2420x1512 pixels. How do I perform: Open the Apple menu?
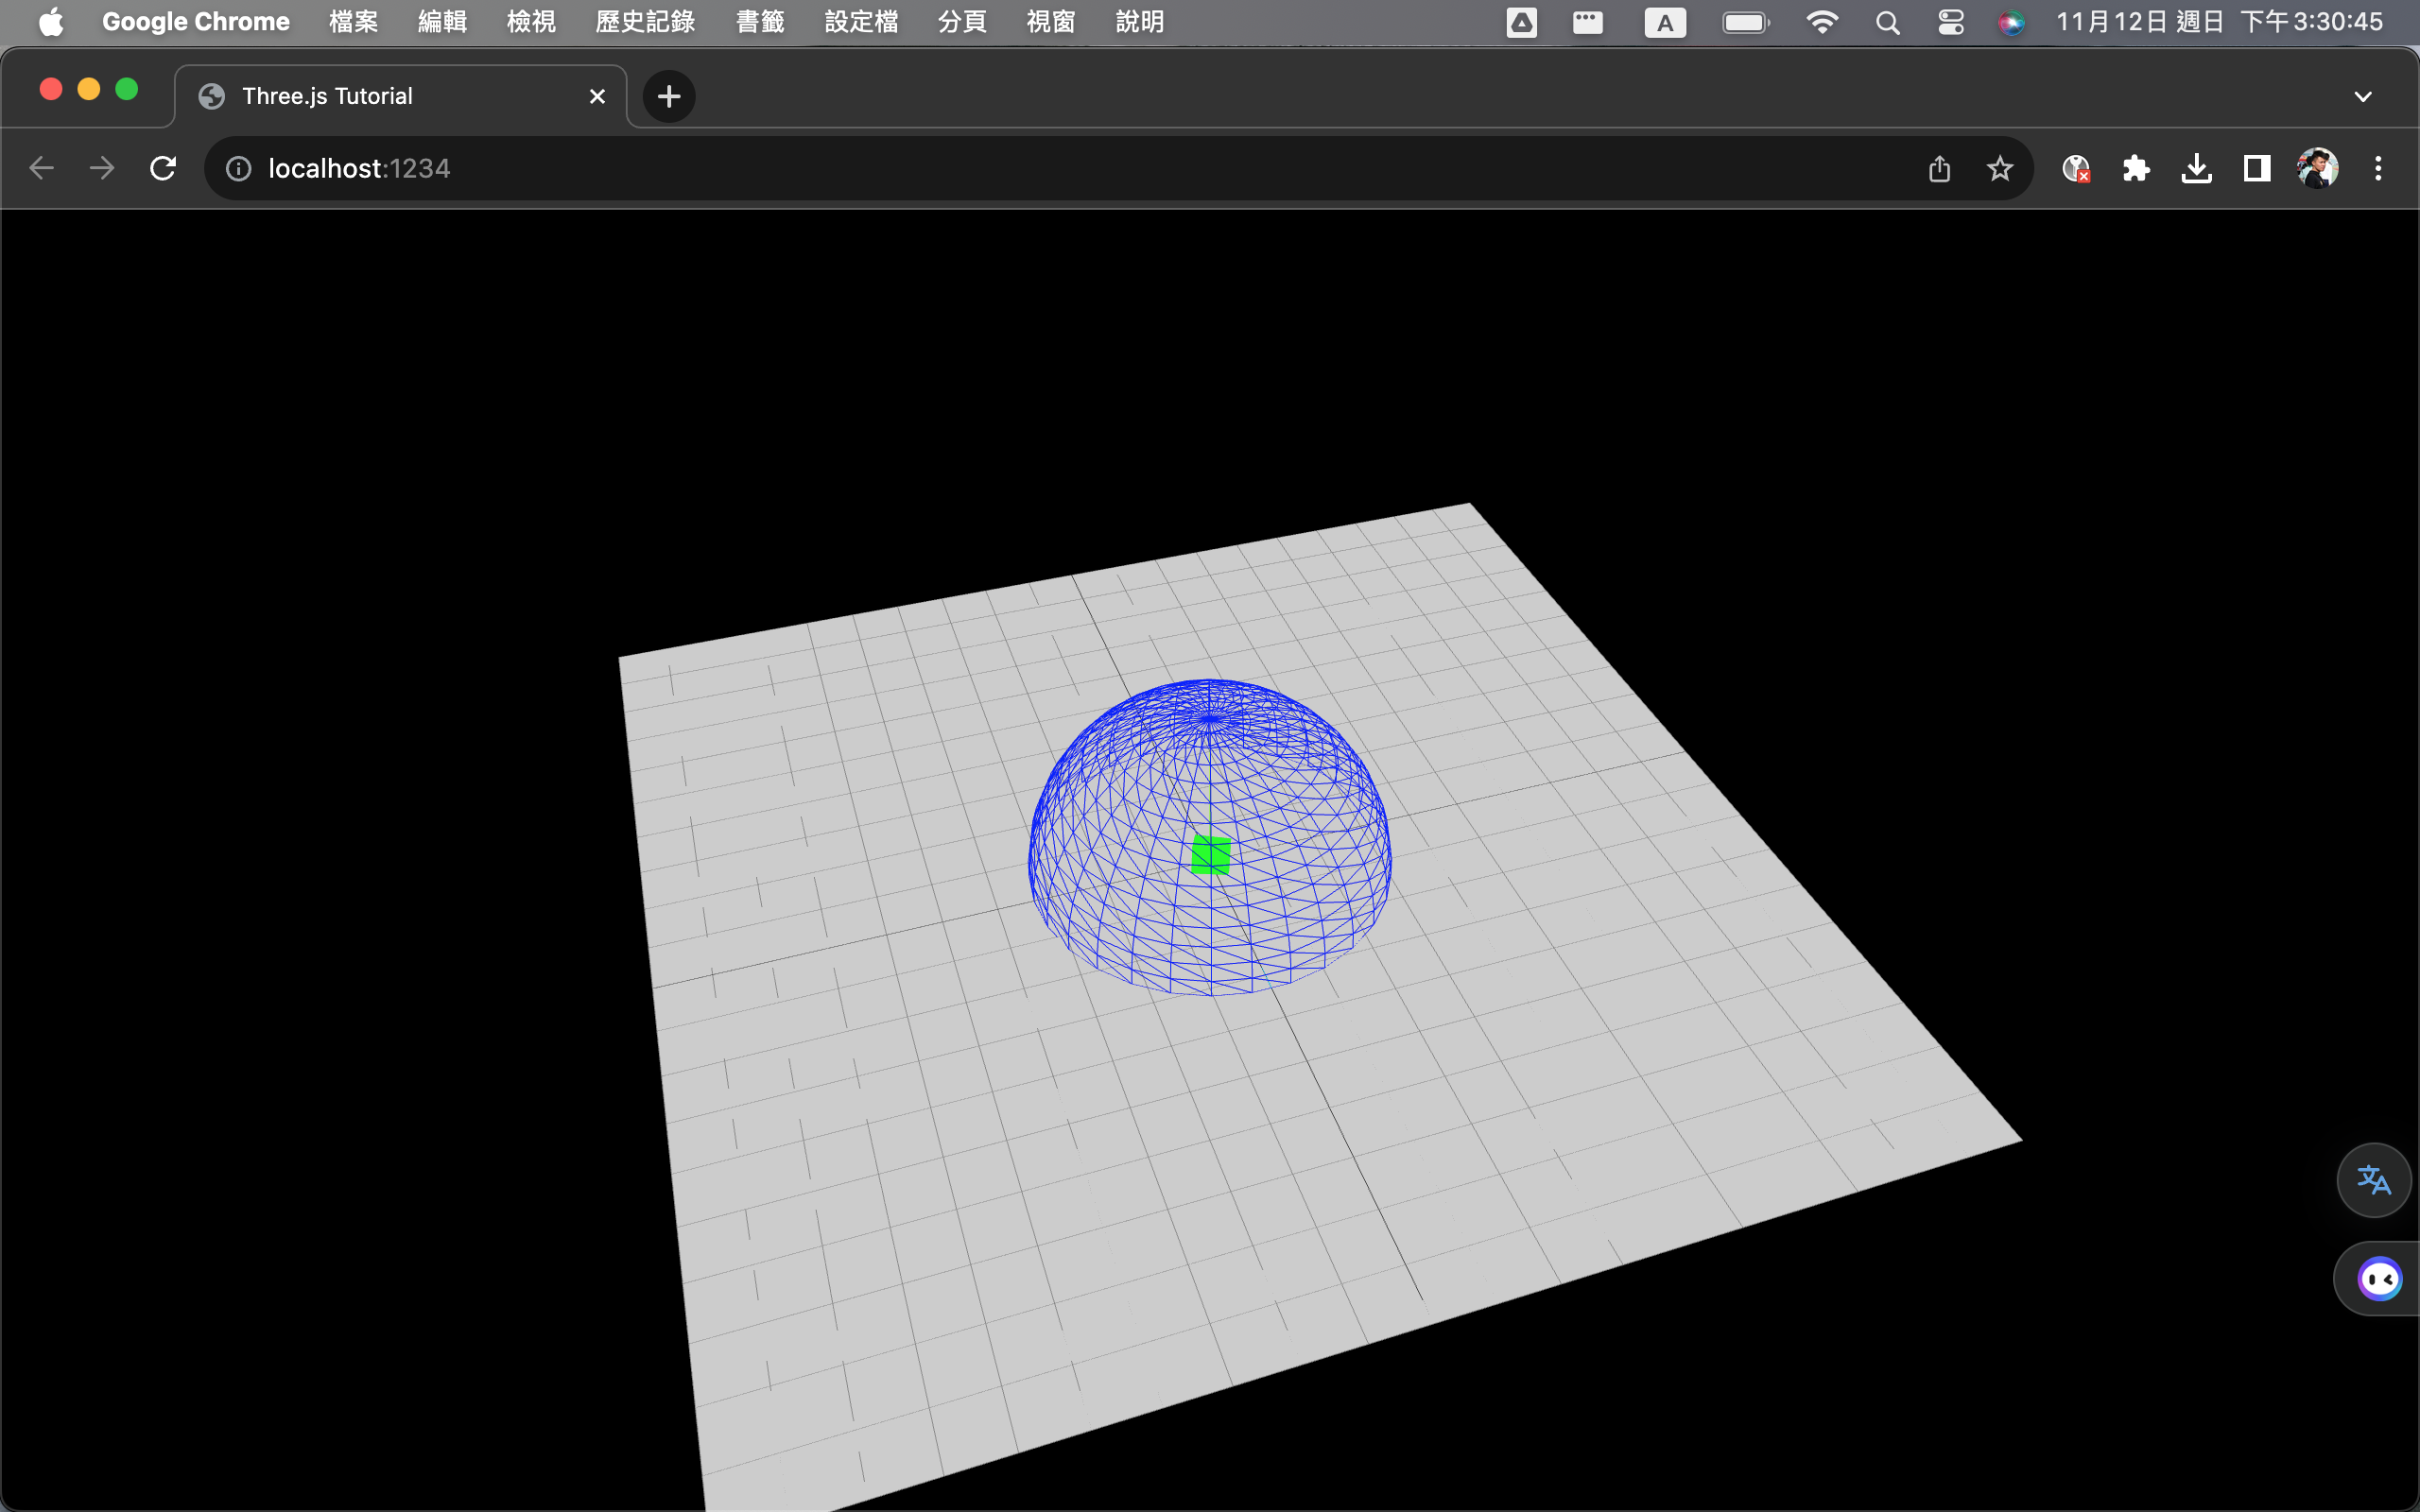51,22
